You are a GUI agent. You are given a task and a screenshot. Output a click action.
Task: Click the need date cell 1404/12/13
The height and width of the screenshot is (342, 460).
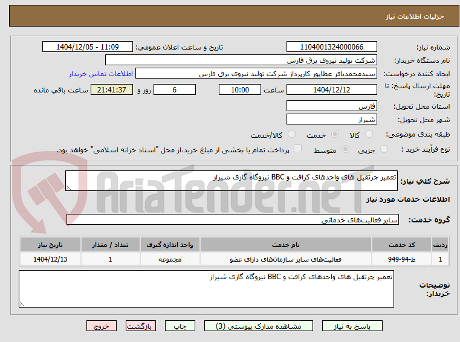(50, 259)
